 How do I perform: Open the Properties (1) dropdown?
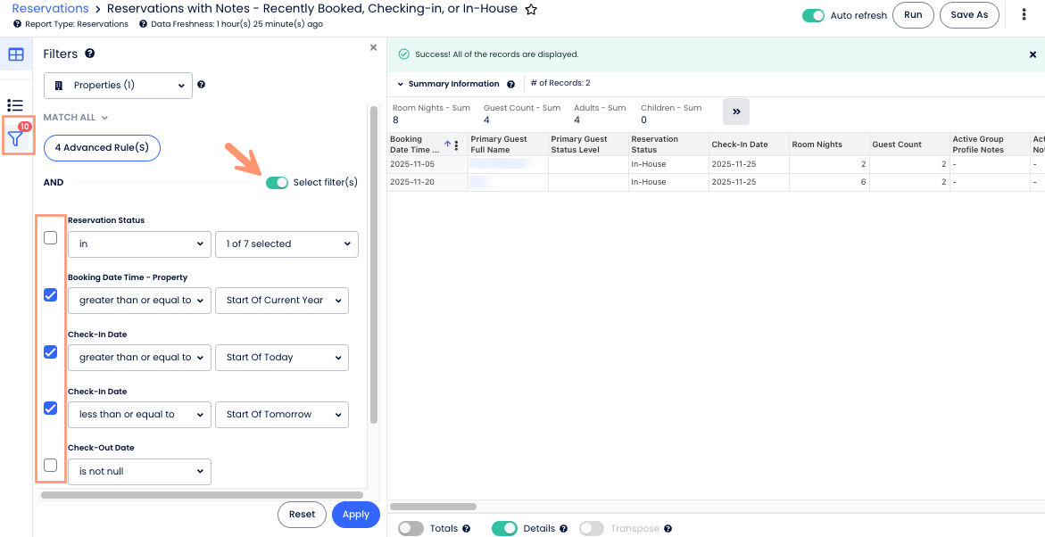[x=118, y=86]
